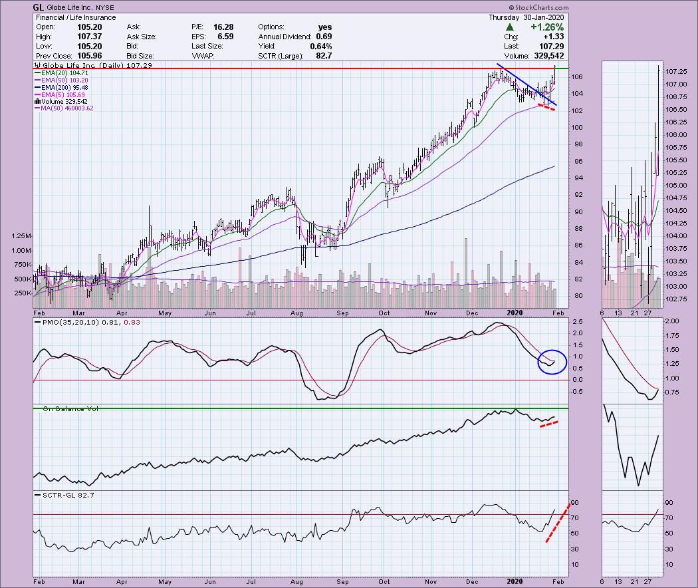Select the Dec label under the price chart
Image resolution: width=698 pixels, height=588 pixels.
click(472, 313)
